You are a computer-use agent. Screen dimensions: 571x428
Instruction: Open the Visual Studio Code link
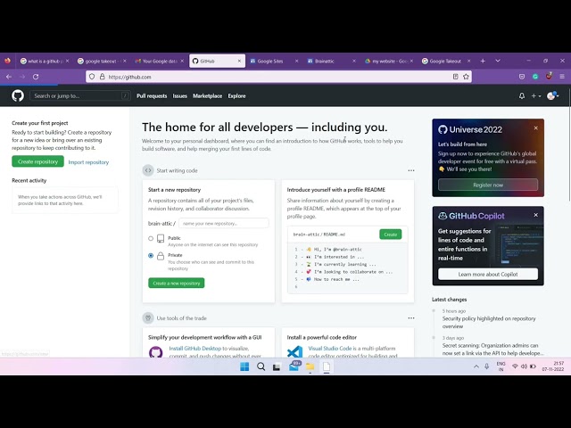[x=330, y=349]
